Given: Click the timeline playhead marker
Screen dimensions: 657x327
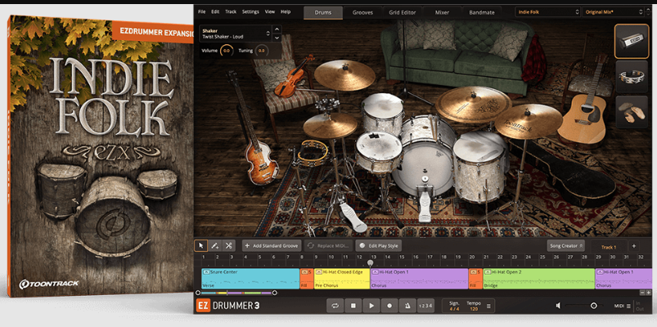Looking at the screenshot, I should [371, 263].
